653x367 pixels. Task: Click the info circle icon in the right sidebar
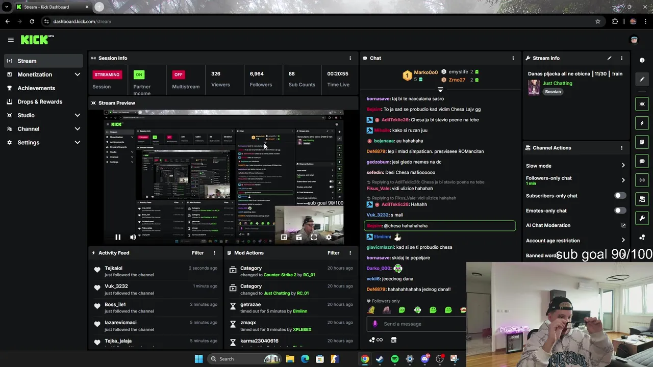[x=642, y=60]
